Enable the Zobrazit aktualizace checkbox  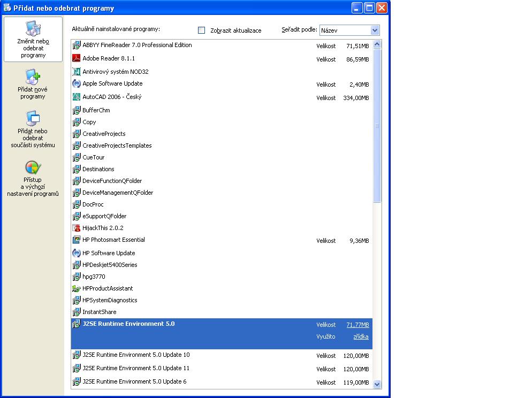[x=202, y=30]
